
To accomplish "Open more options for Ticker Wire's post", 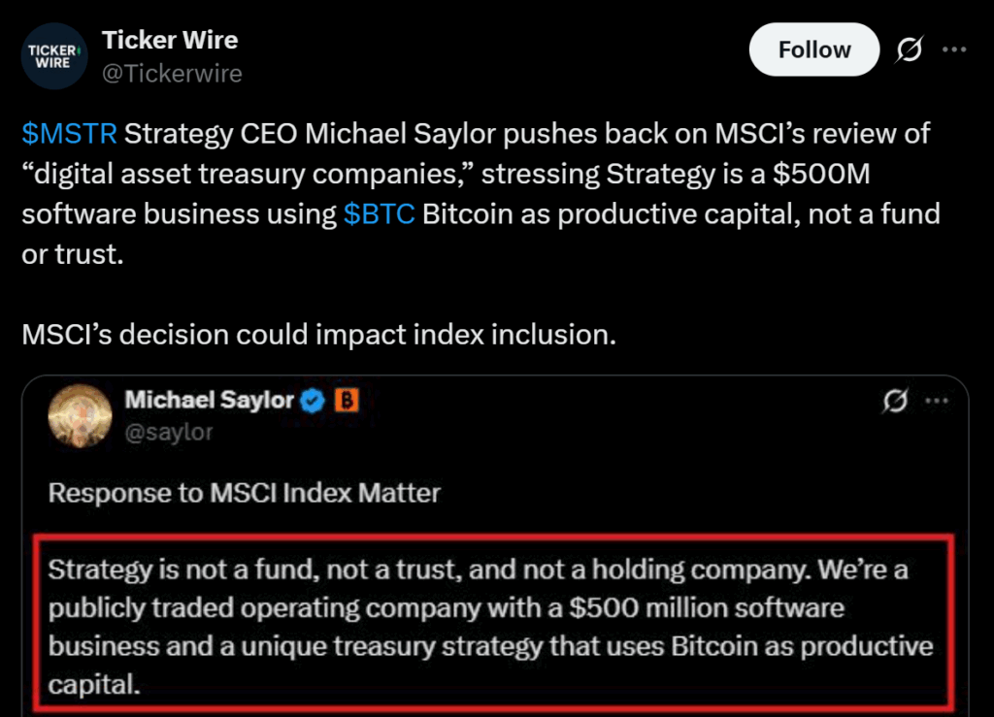I will coord(955,50).
